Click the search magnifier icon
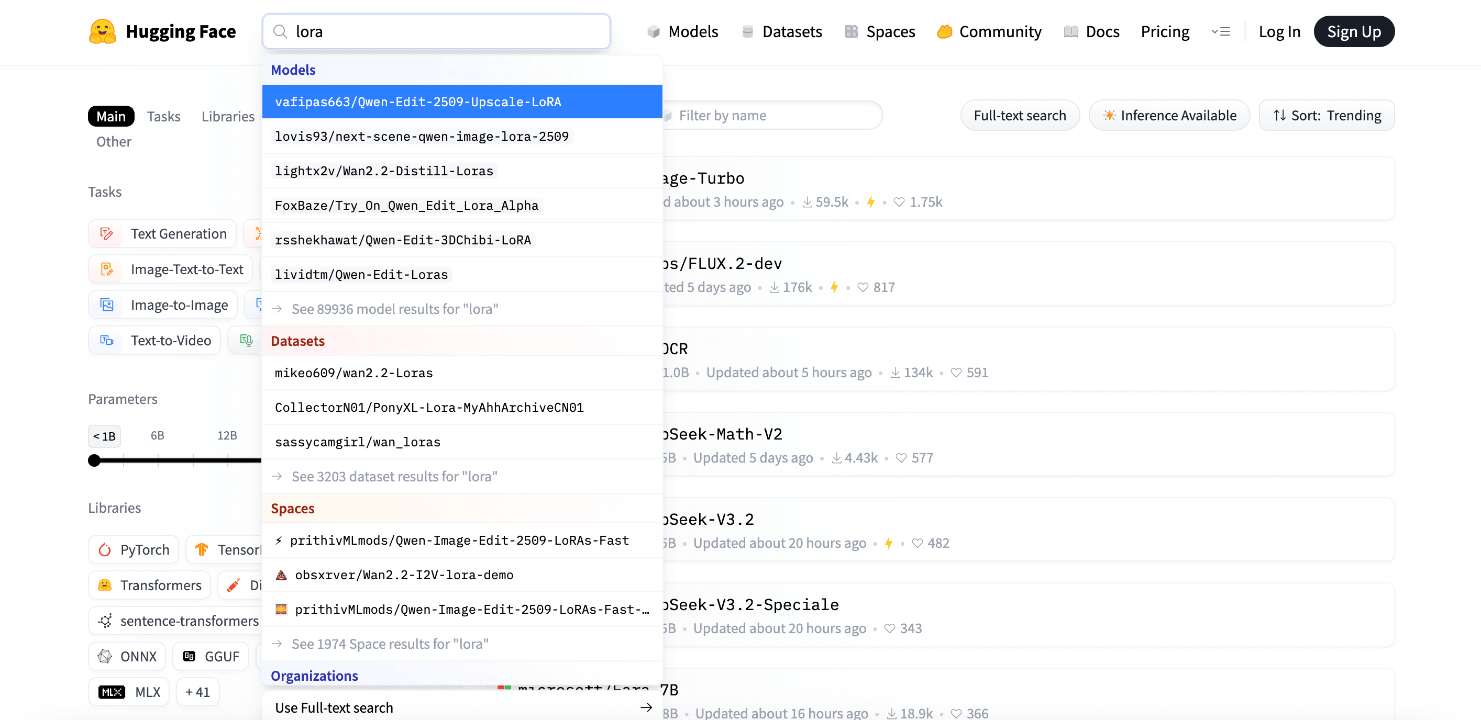Viewport: 1481px width, 720px height. pyautogui.click(x=280, y=31)
